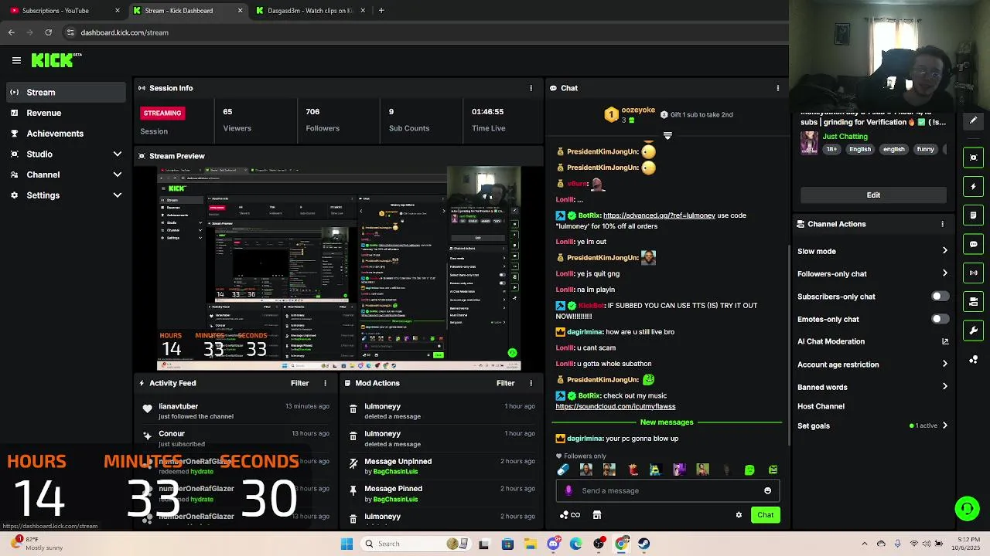
Task: Expand Banned words settings
Action: 945,387
